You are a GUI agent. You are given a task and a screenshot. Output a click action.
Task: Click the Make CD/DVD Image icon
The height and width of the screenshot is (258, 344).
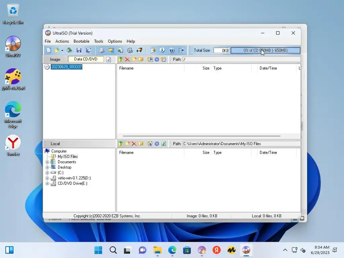[x=101, y=50]
